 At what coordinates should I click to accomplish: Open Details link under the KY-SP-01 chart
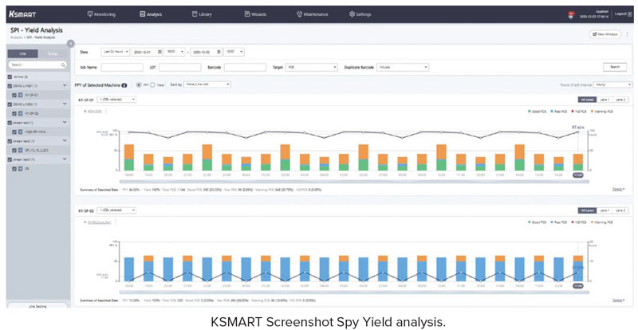tap(619, 189)
